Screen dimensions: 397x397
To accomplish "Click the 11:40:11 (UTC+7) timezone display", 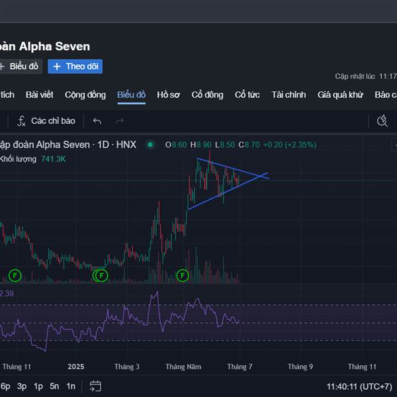I will coord(359,386).
